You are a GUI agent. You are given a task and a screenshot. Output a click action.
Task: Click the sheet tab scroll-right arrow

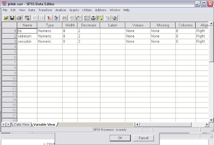tap(8, 124)
